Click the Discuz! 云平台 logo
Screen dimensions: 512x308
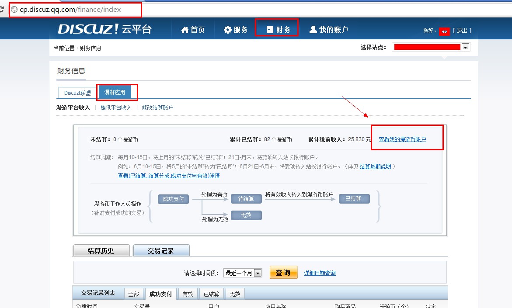(105, 29)
